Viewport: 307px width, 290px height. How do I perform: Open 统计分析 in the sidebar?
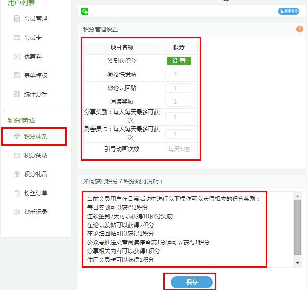click(36, 94)
